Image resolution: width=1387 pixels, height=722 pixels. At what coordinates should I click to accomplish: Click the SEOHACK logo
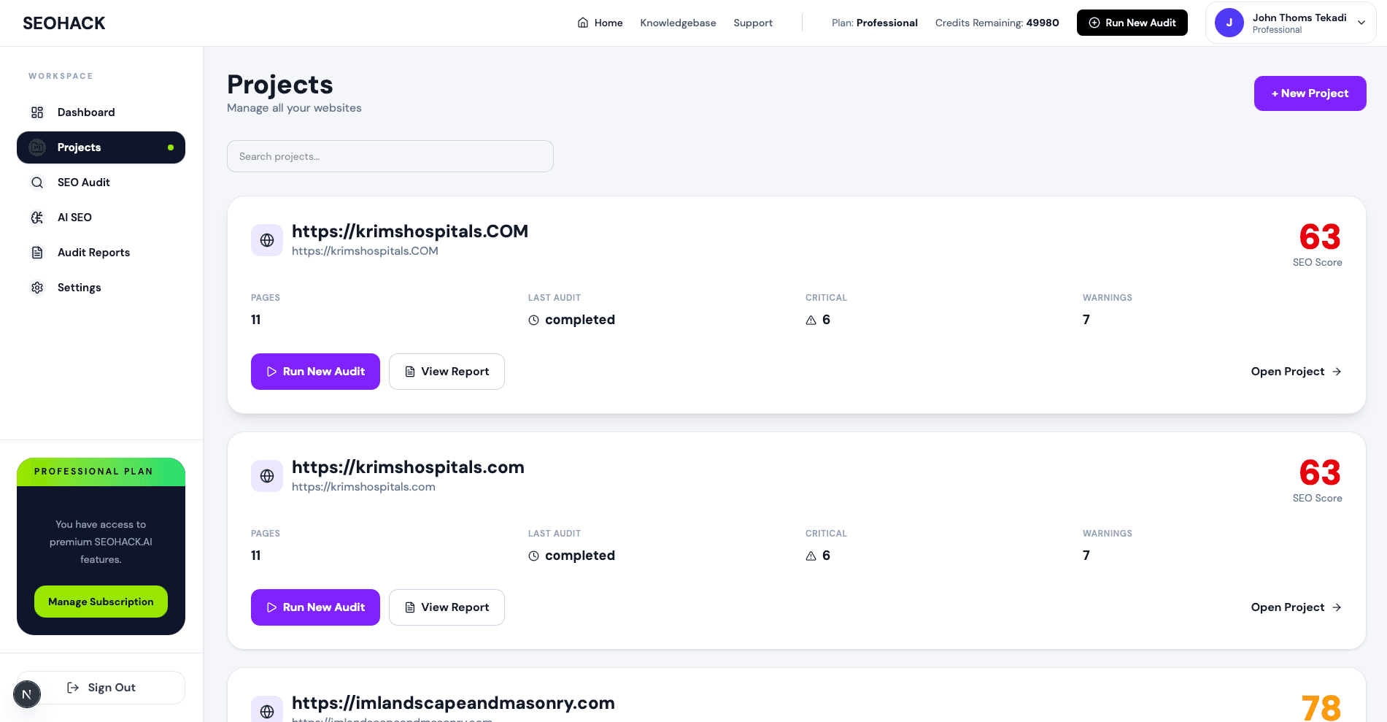pyautogui.click(x=64, y=23)
